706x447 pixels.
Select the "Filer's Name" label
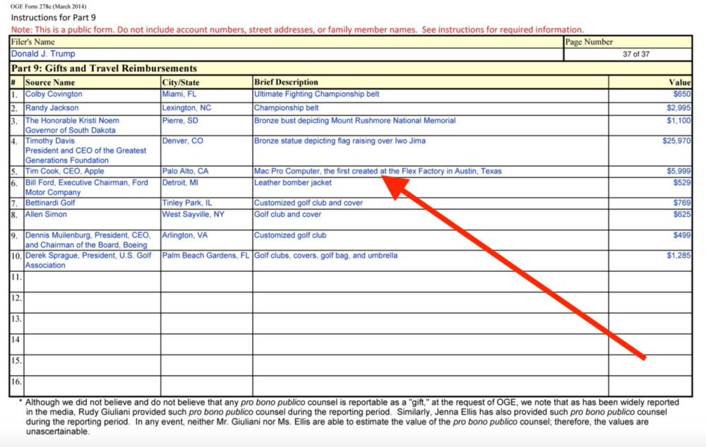33,42
